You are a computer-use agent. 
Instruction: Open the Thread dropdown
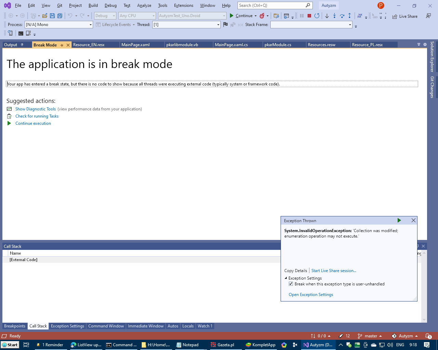218,24
